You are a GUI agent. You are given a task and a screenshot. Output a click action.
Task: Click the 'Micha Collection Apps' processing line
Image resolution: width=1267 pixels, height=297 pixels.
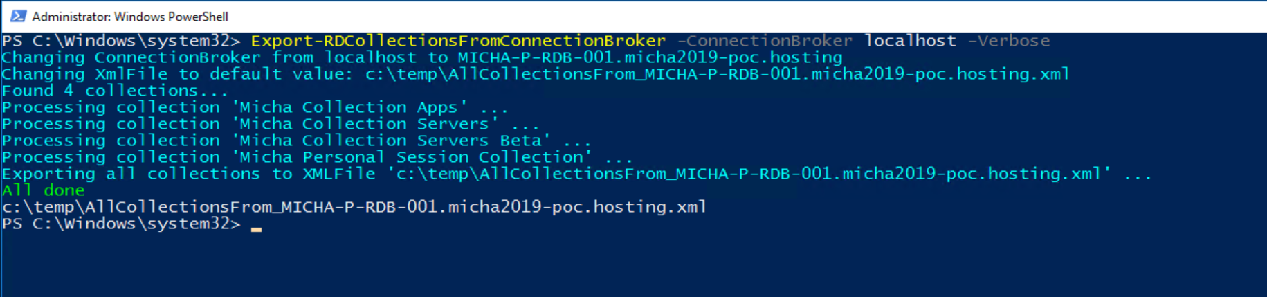pos(255,107)
